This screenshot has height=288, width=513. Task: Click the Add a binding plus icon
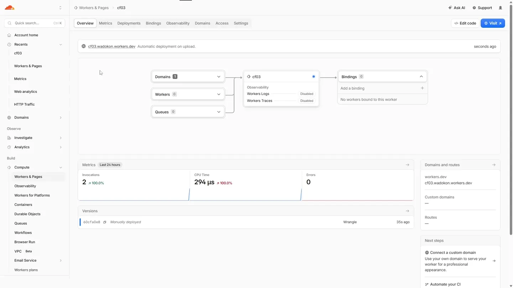[x=422, y=88]
